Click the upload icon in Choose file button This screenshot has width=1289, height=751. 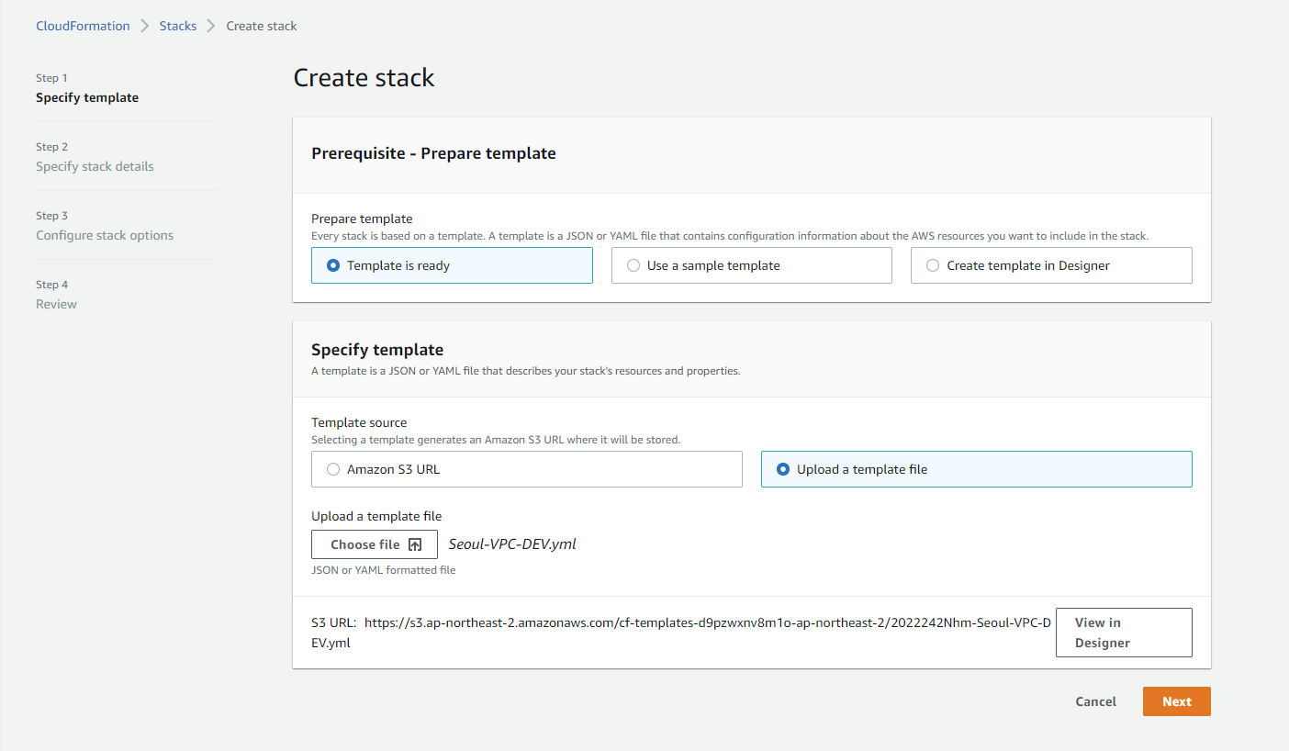415,544
